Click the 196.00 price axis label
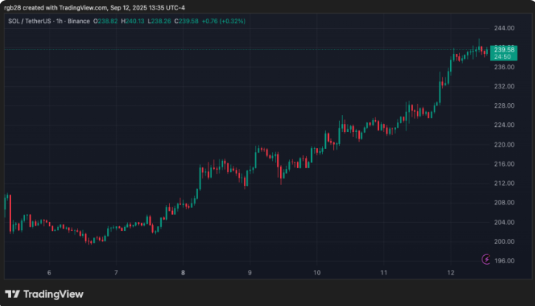Viewport: 535px width, 306px height. (x=505, y=261)
